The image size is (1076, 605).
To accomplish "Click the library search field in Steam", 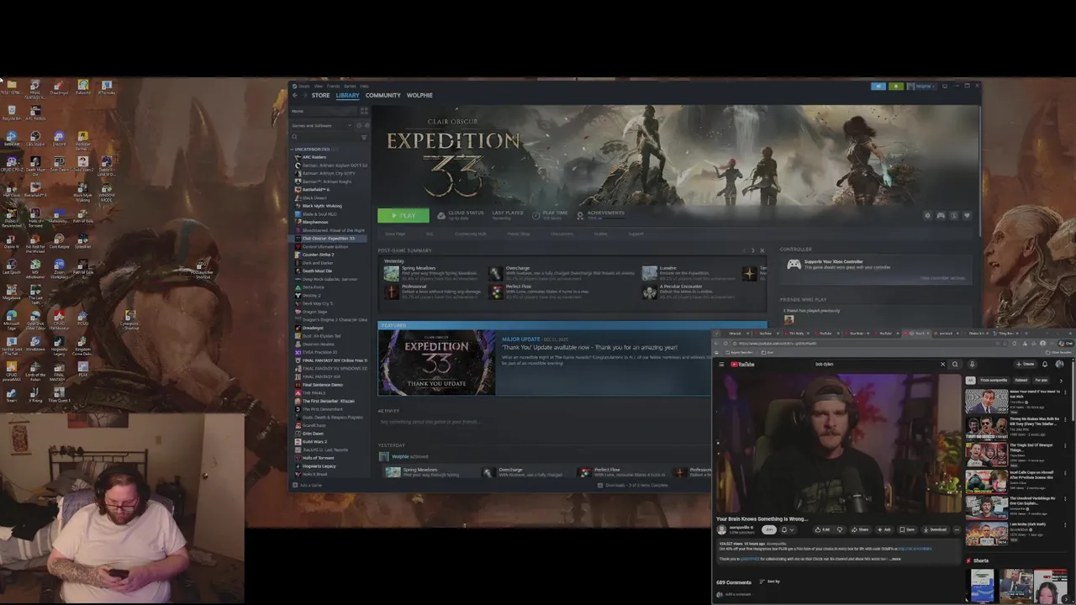I will click(x=325, y=136).
